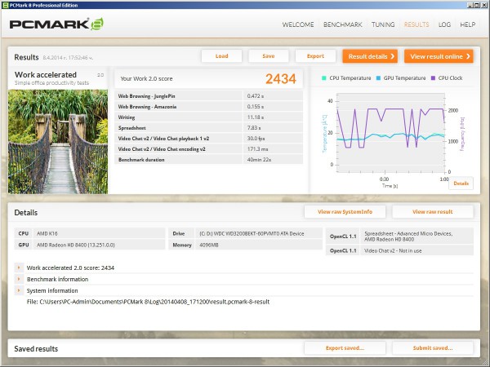The image size is (490, 367).
Task: Select the Web Browsing - Amazonia row
Action: [208, 107]
